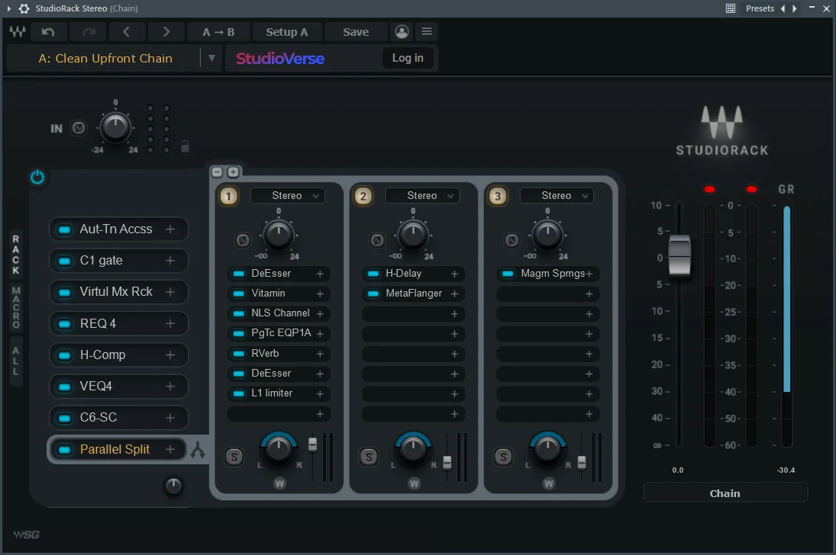Open the Stereo dropdown for split 1
This screenshot has height=555, width=836.
point(289,195)
